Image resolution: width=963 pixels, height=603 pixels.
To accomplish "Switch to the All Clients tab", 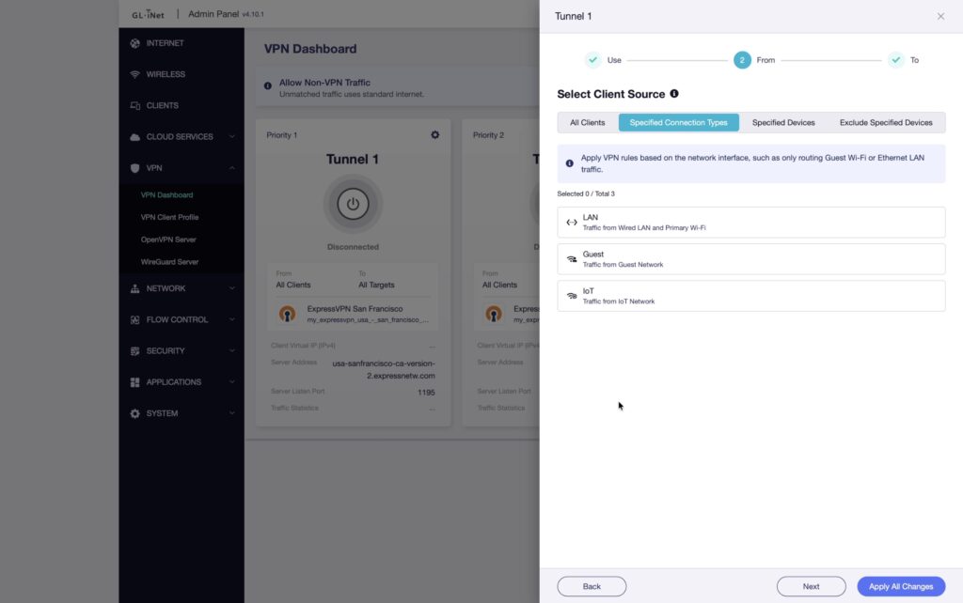I will pos(587,123).
